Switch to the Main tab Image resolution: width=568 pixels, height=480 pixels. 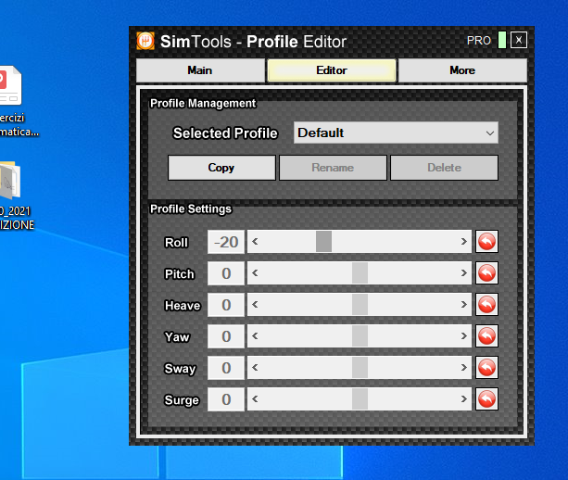point(200,70)
